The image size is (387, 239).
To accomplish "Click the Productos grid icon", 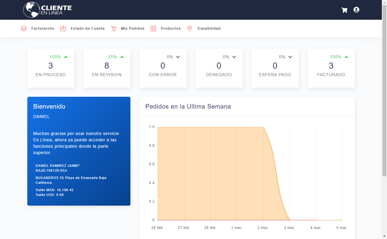I will pyautogui.click(x=153, y=28).
